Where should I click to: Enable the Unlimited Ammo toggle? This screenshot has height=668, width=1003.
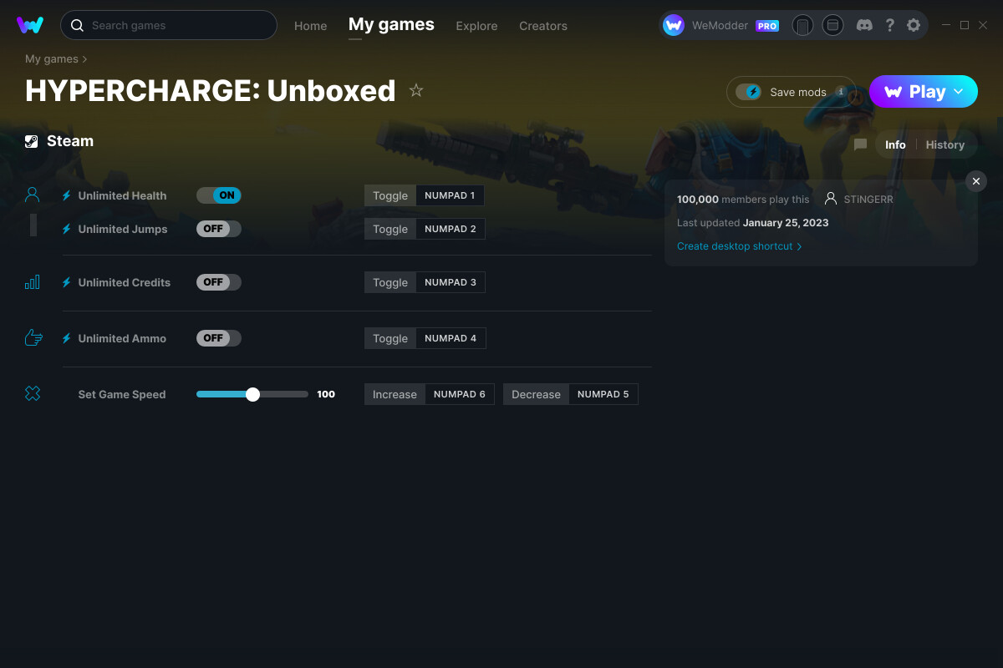coord(219,338)
